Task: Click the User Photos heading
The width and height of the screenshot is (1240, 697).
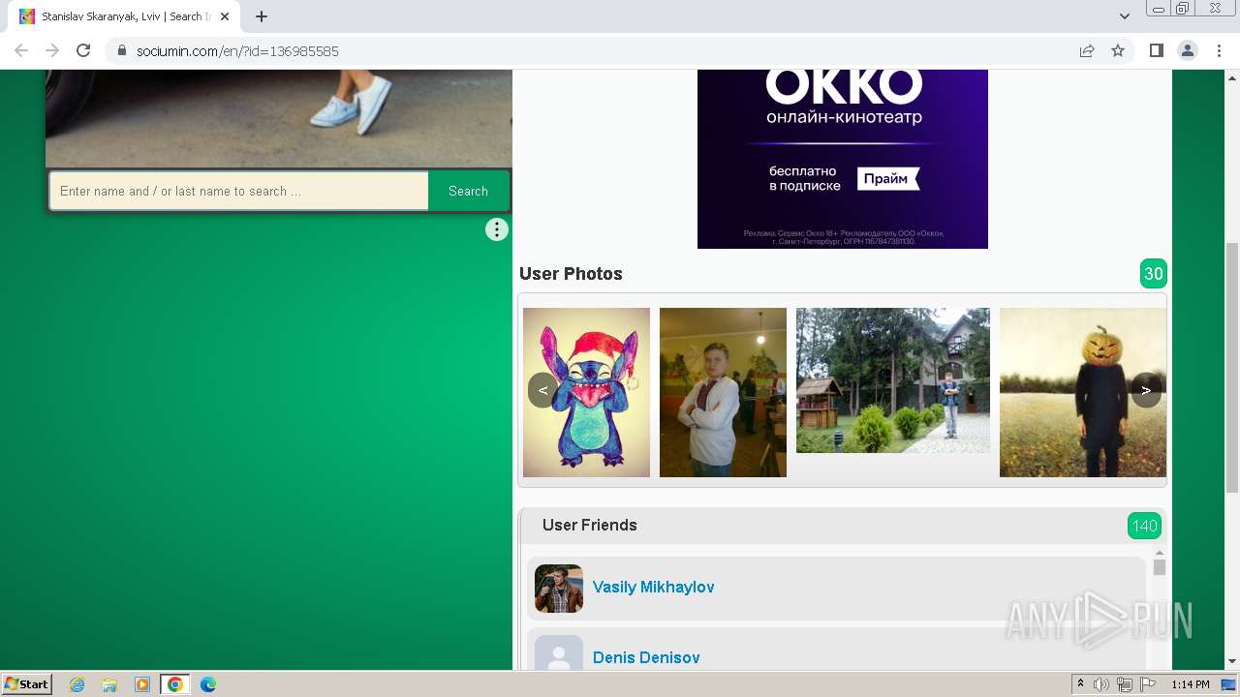Action: coord(571,274)
